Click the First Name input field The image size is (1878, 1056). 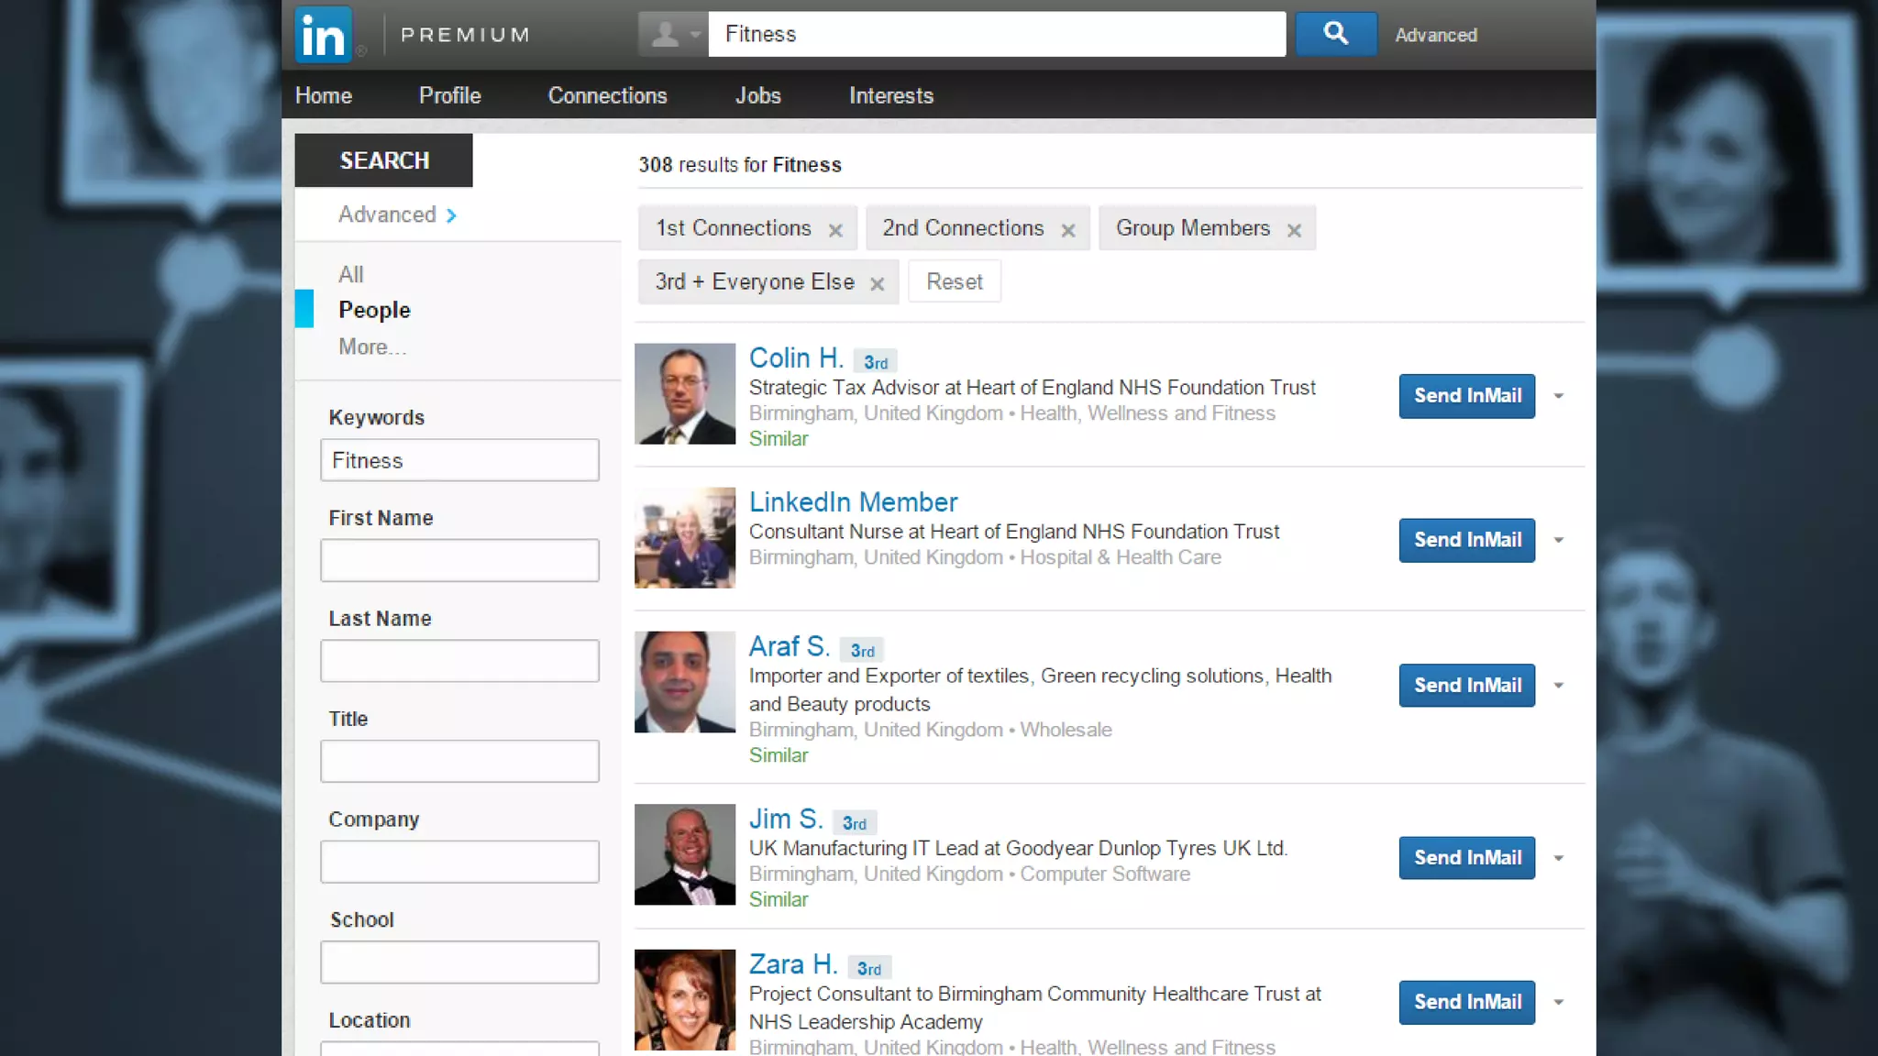coord(459,560)
